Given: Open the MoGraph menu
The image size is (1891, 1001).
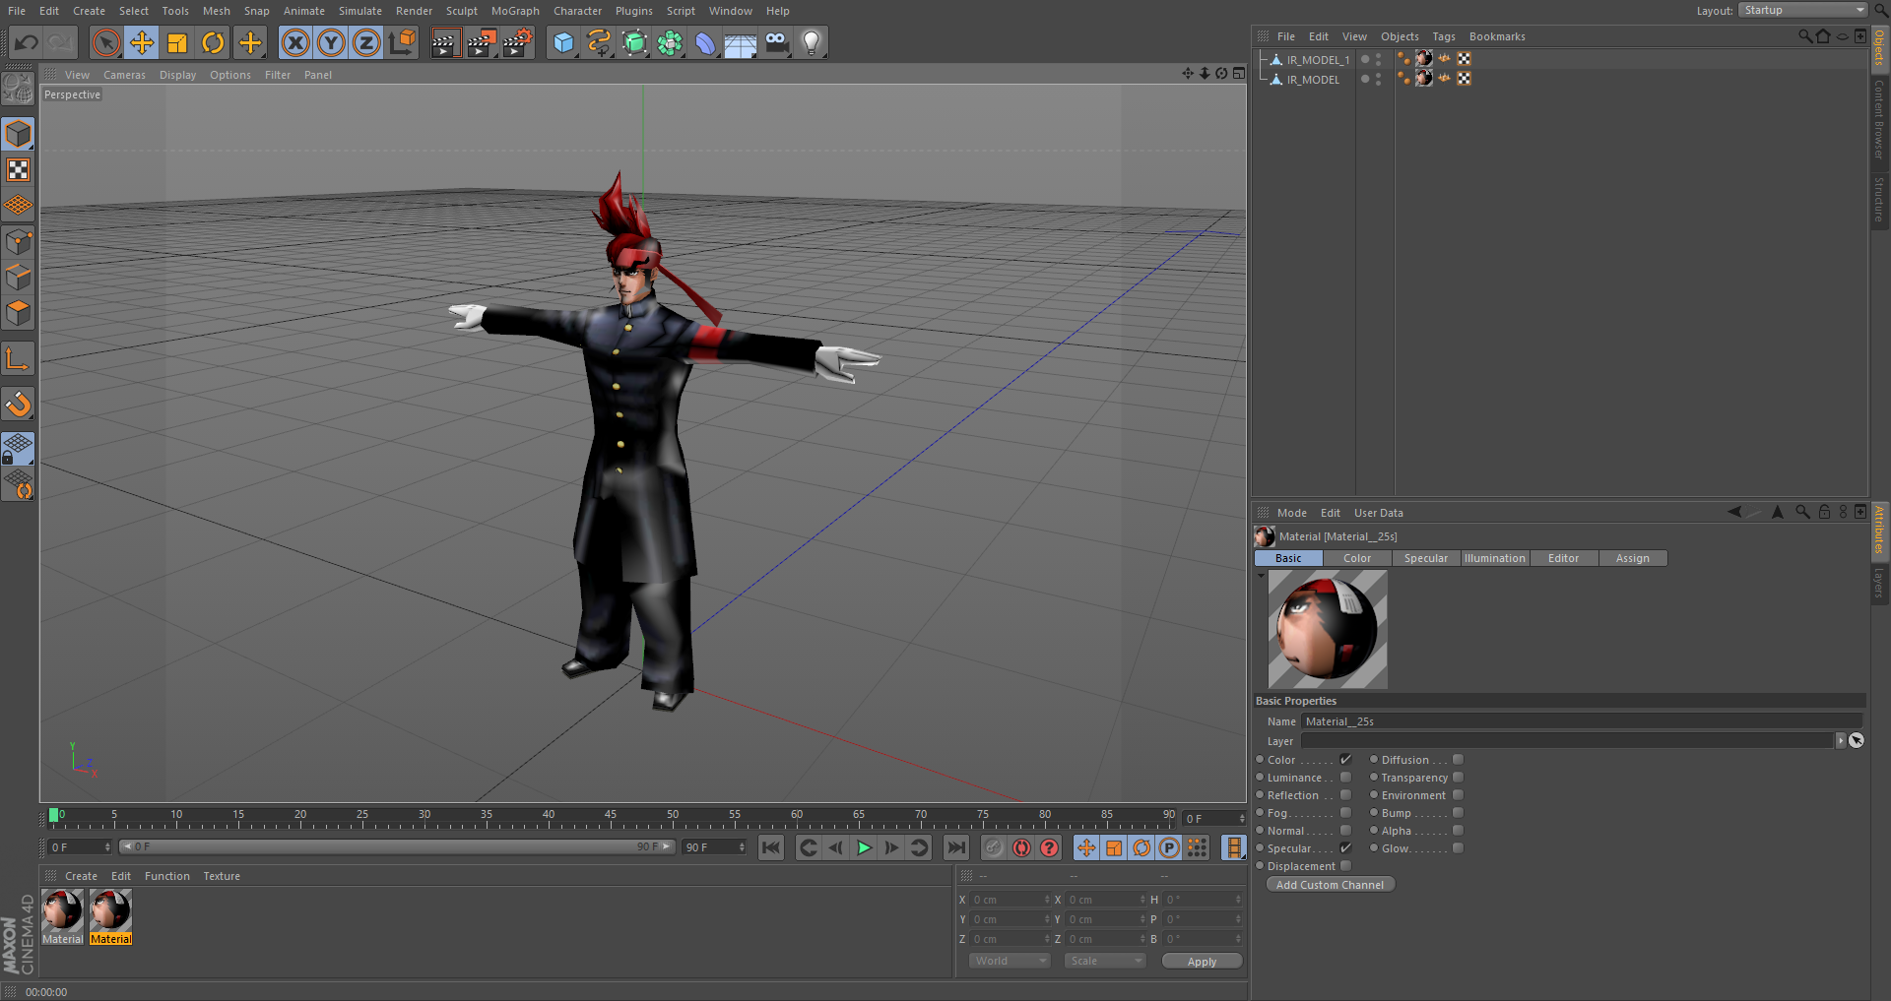Looking at the screenshot, I should pyautogui.click(x=515, y=11).
